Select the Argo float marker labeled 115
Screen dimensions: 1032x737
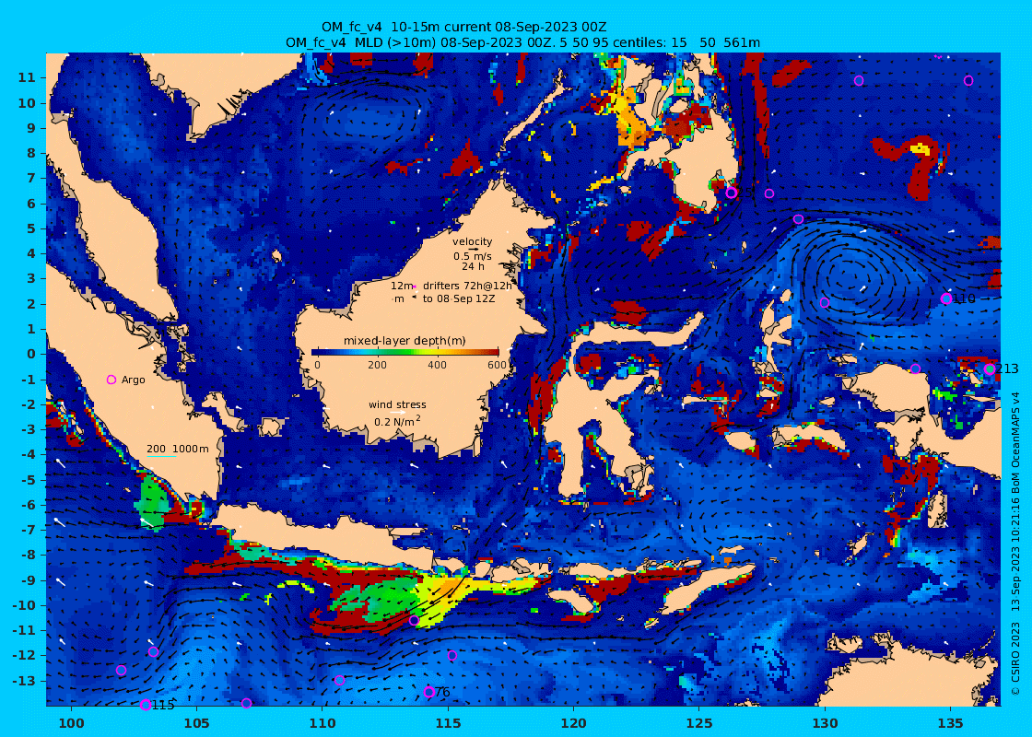pyautogui.click(x=147, y=706)
